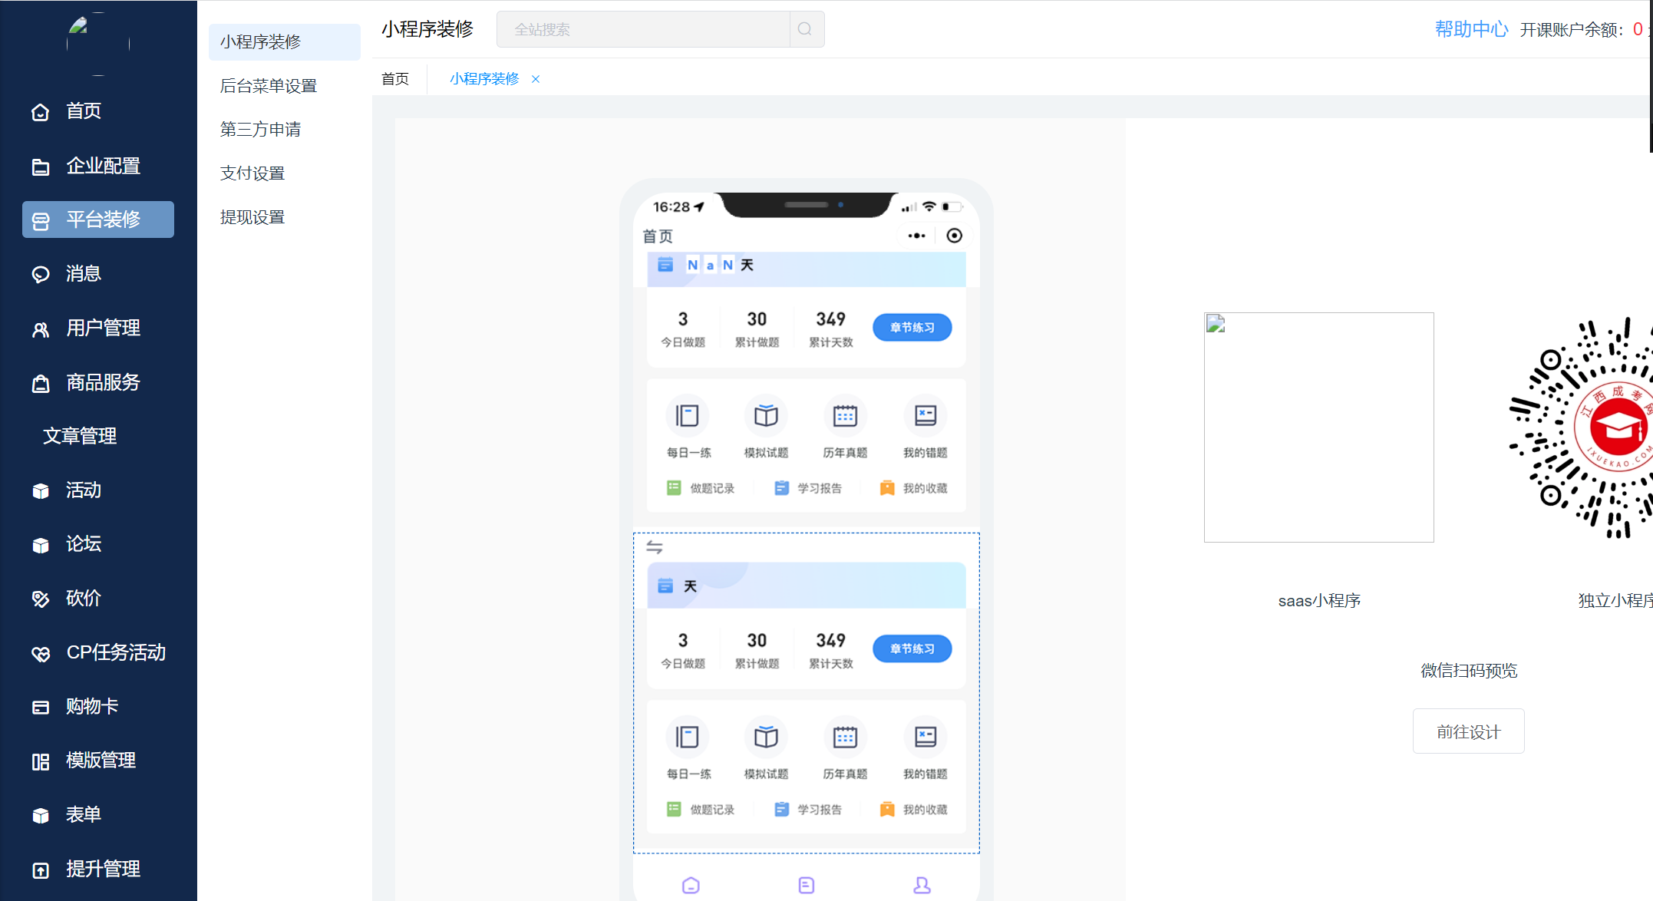Click the lower 累计天数 value 349
The width and height of the screenshot is (1653, 901).
[x=830, y=641]
